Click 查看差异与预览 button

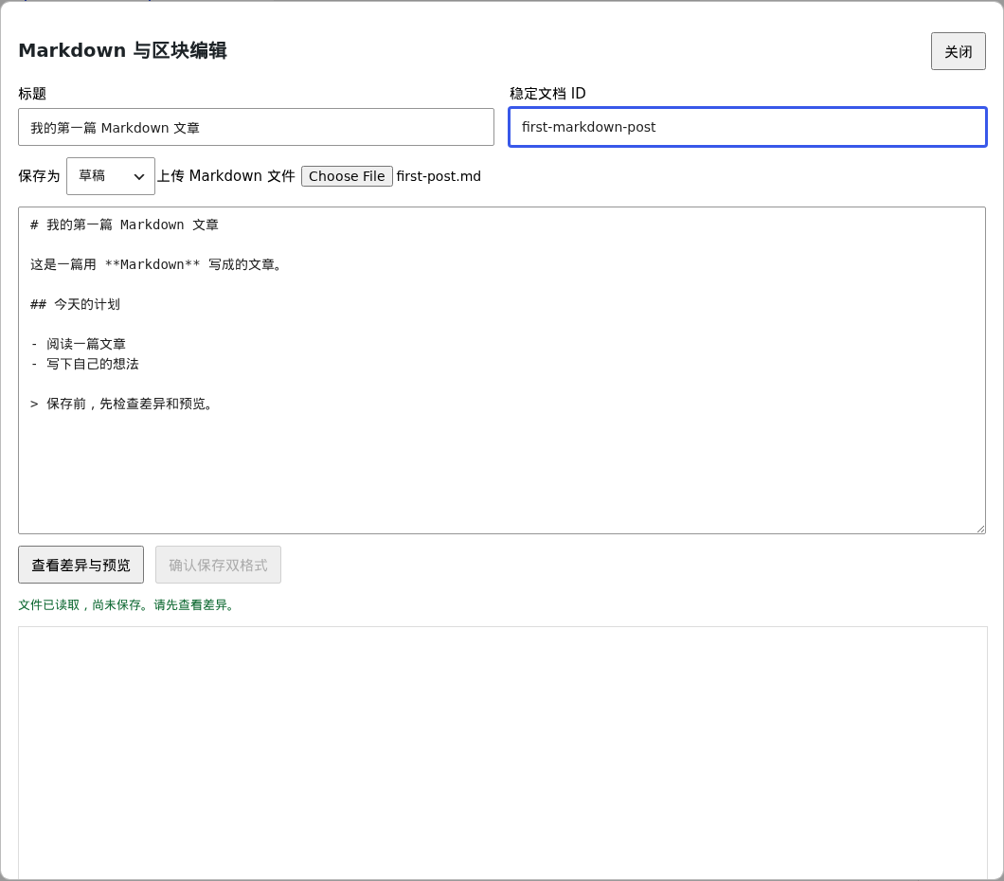click(x=81, y=565)
